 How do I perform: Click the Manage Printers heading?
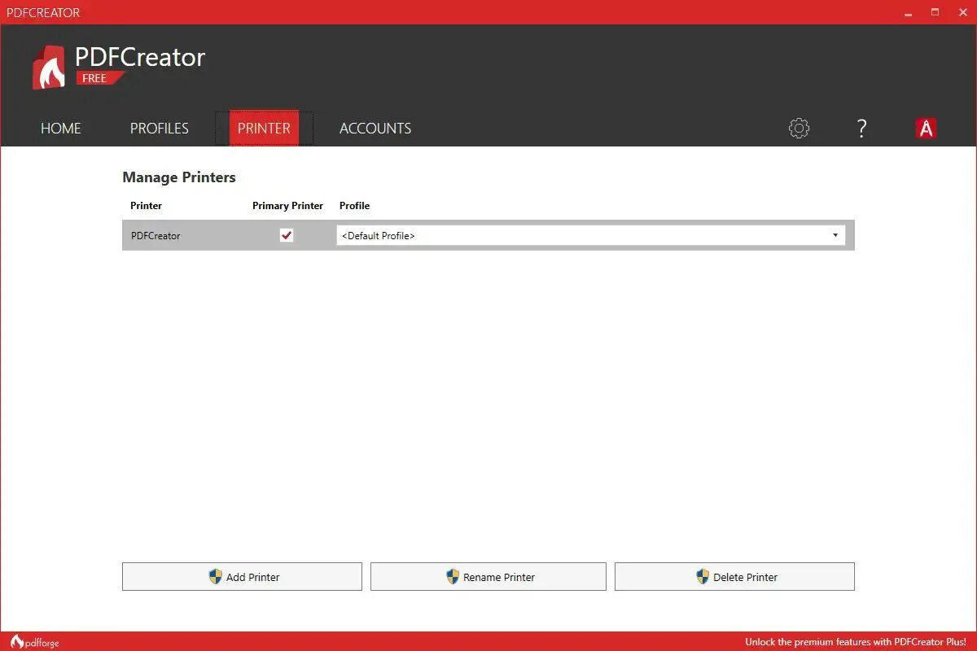[179, 177]
